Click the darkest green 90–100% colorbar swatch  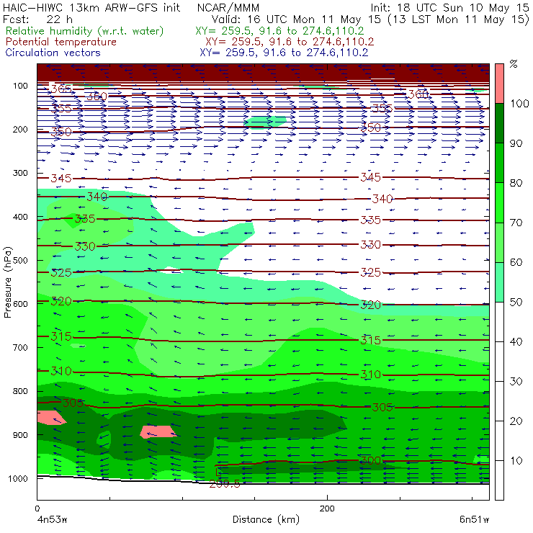pyautogui.click(x=499, y=123)
